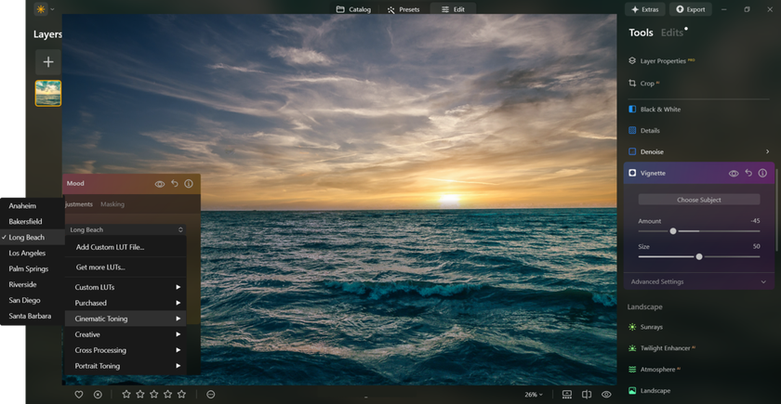781x404 pixels.
Task: Open the Details tool
Action: coord(644,130)
